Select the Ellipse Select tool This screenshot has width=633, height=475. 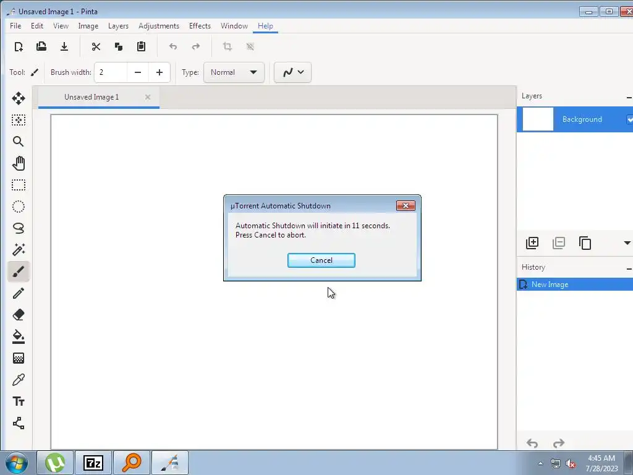(19, 207)
